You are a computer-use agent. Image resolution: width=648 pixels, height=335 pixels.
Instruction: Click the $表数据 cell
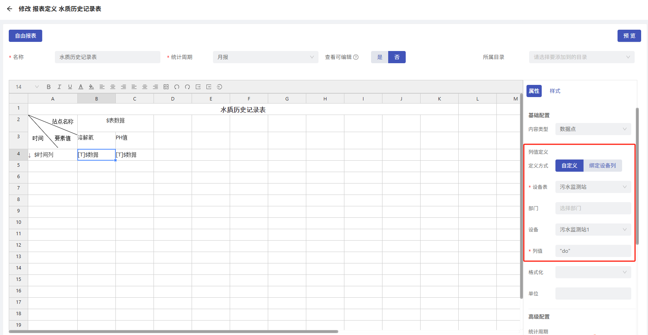pyautogui.click(x=115, y=123)
